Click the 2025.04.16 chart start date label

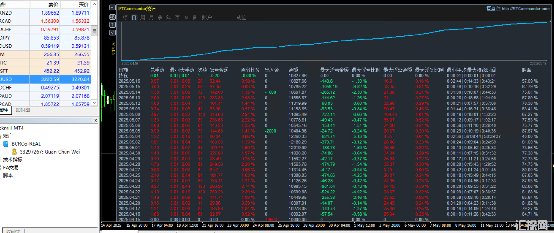coord(130,64)
